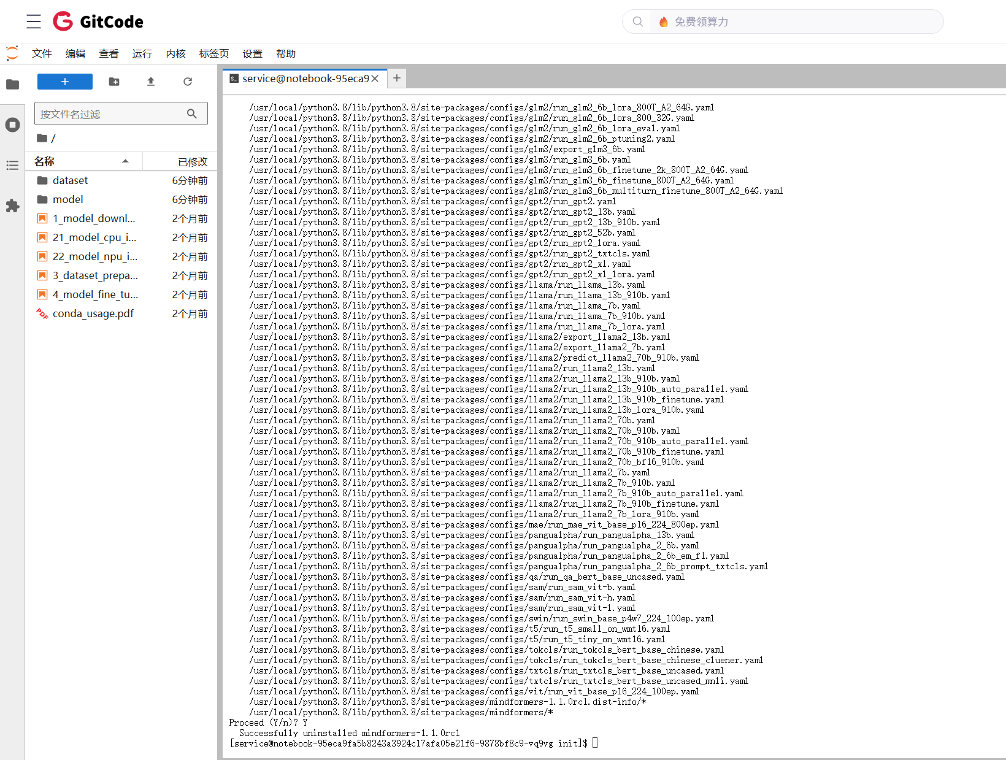The width and height of the screenshot is (1006, 760).
Task: Open the dataset folder
Action: [x=121, y=180]
